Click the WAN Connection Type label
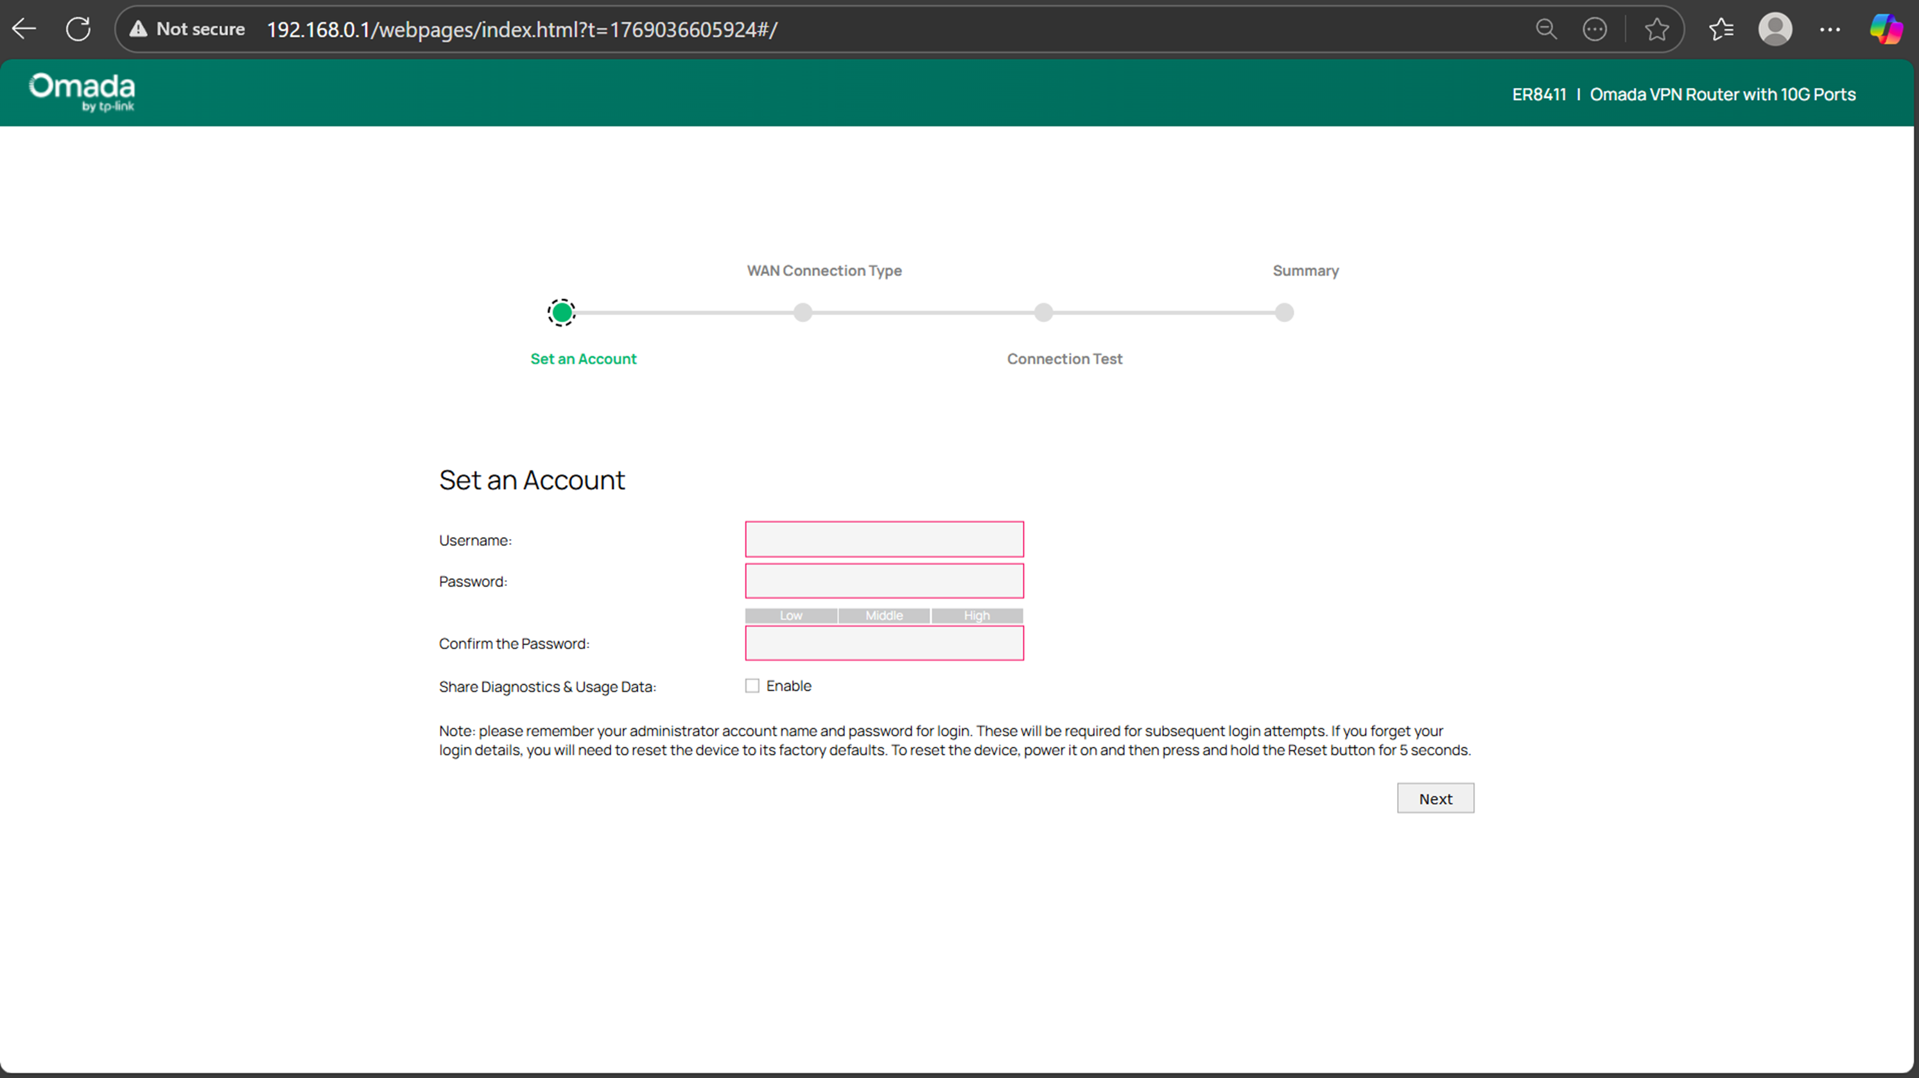The height and width of the screenshot is (1078, 1919). point(824,270)
